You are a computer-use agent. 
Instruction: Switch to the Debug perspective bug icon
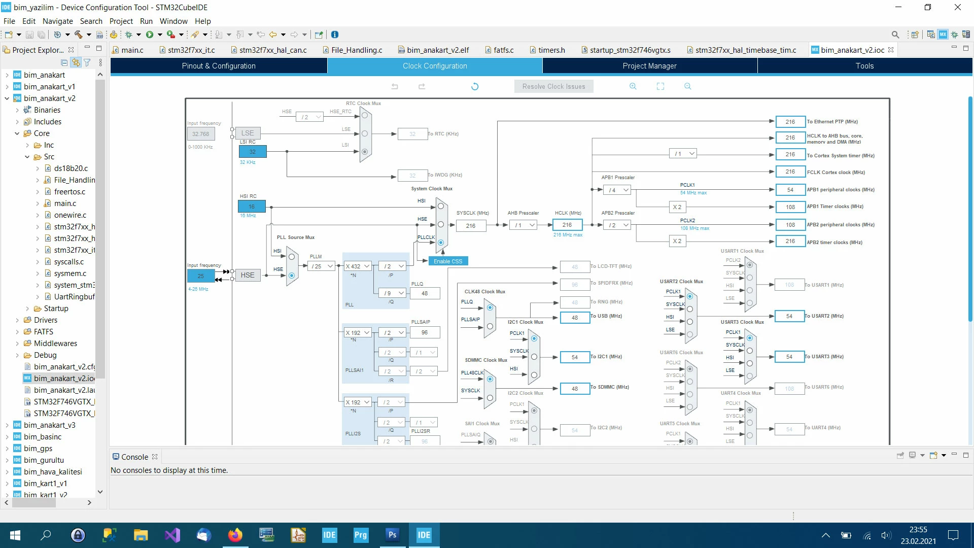click(x=954, y=35)
